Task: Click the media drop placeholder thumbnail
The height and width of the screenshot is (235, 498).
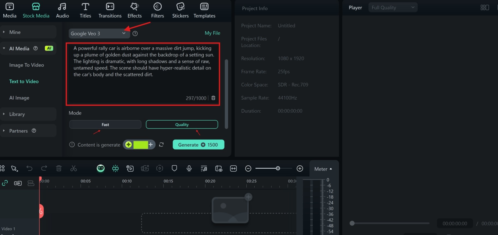Action: tap(231, 210)
